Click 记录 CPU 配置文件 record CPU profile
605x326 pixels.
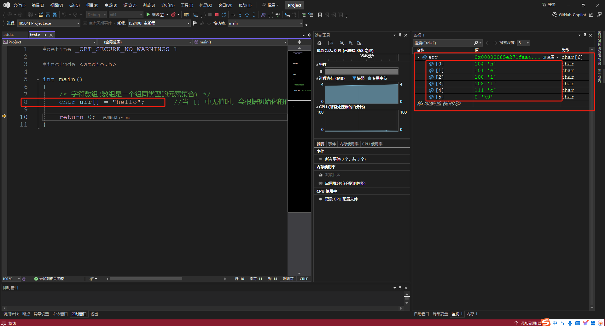tap(341, 199)
